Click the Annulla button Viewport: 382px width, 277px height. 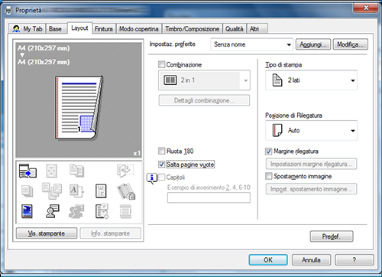click(x=311, y=260)
